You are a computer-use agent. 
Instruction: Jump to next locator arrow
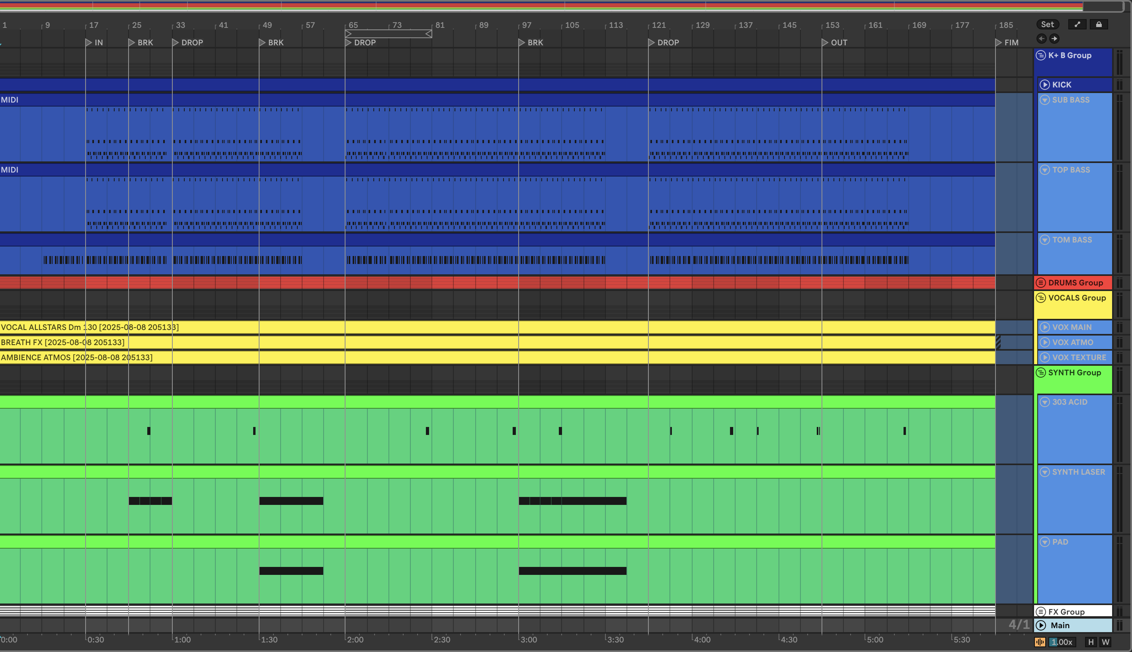[x=1054, y=39]
